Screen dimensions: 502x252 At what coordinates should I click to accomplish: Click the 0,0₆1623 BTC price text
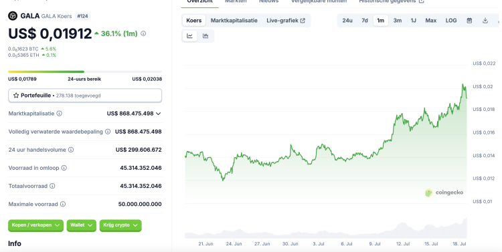pyautogui.click(x=23, y=49)
